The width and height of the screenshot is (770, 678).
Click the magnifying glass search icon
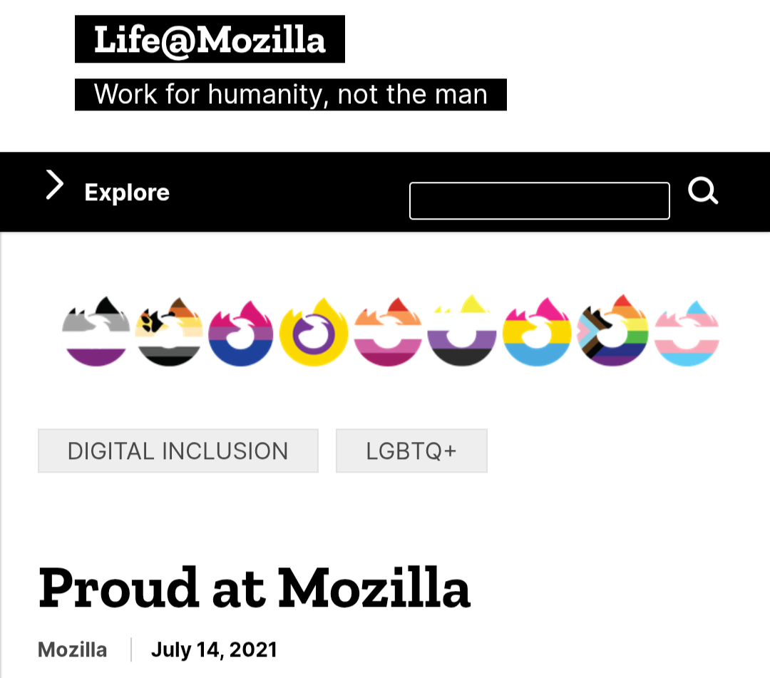click(x=703, y=191)
